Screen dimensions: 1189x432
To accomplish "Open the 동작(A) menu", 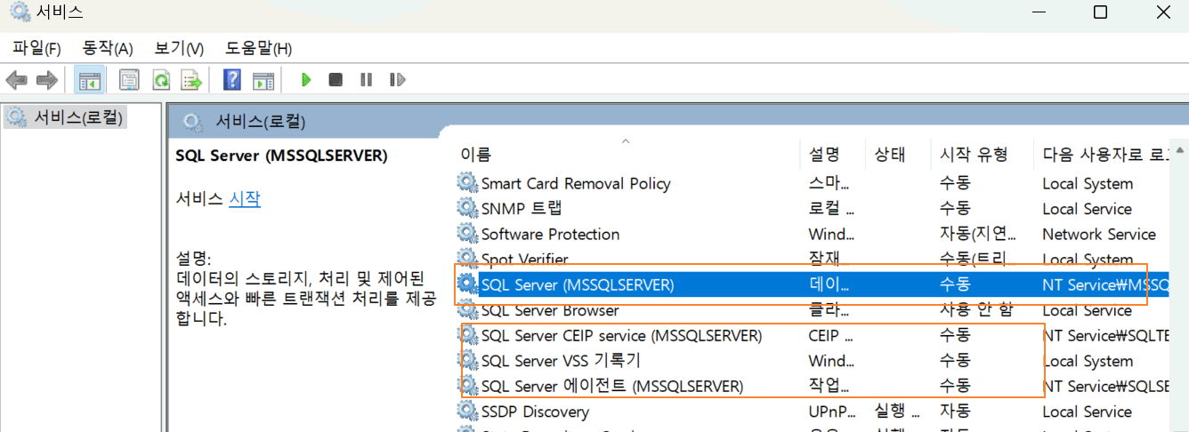I will [x=107, y=48].
